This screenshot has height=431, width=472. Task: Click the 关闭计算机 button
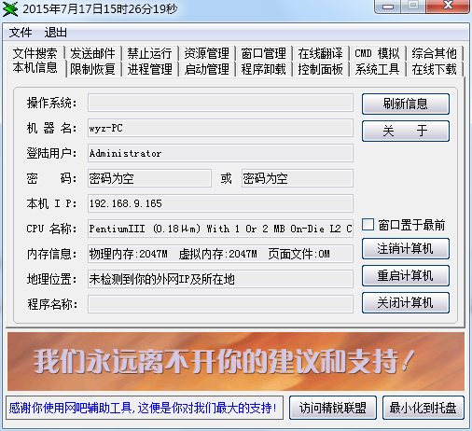[406, 302]
